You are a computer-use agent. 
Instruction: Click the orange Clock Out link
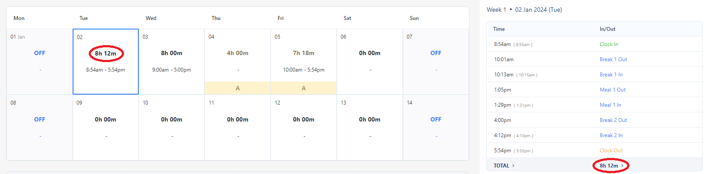tap(611, 151)
